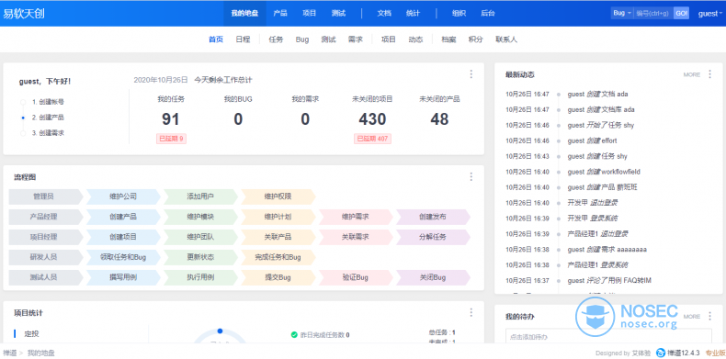
Task: Click the 专业版 link in footer
Action: (714, 353)
